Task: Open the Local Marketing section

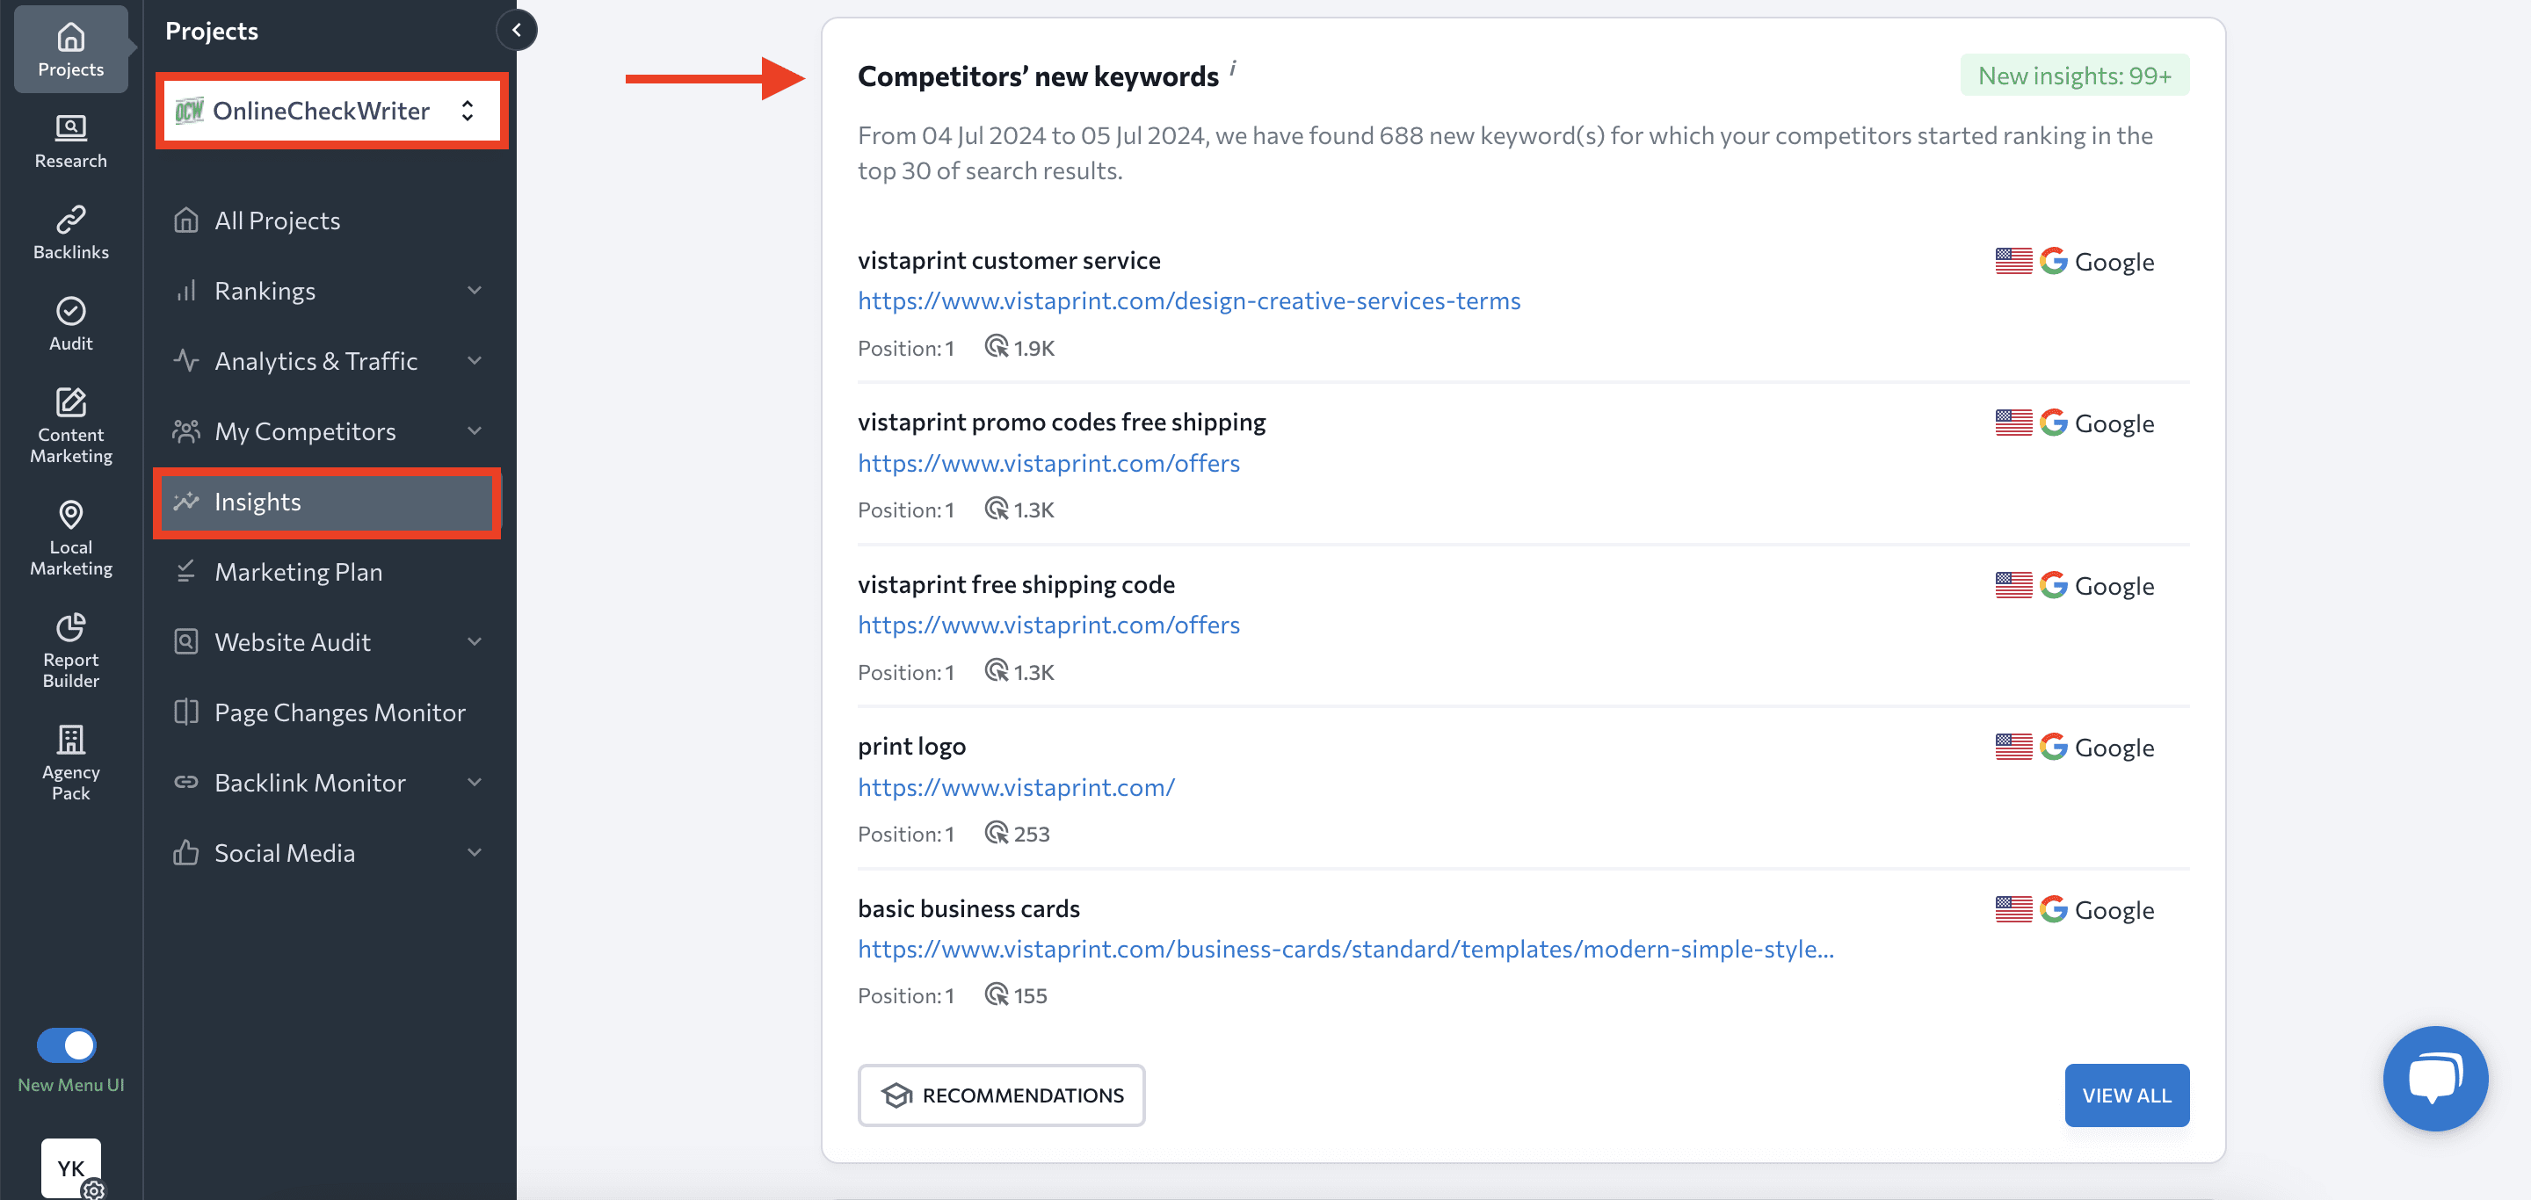Action: (69, 536)
